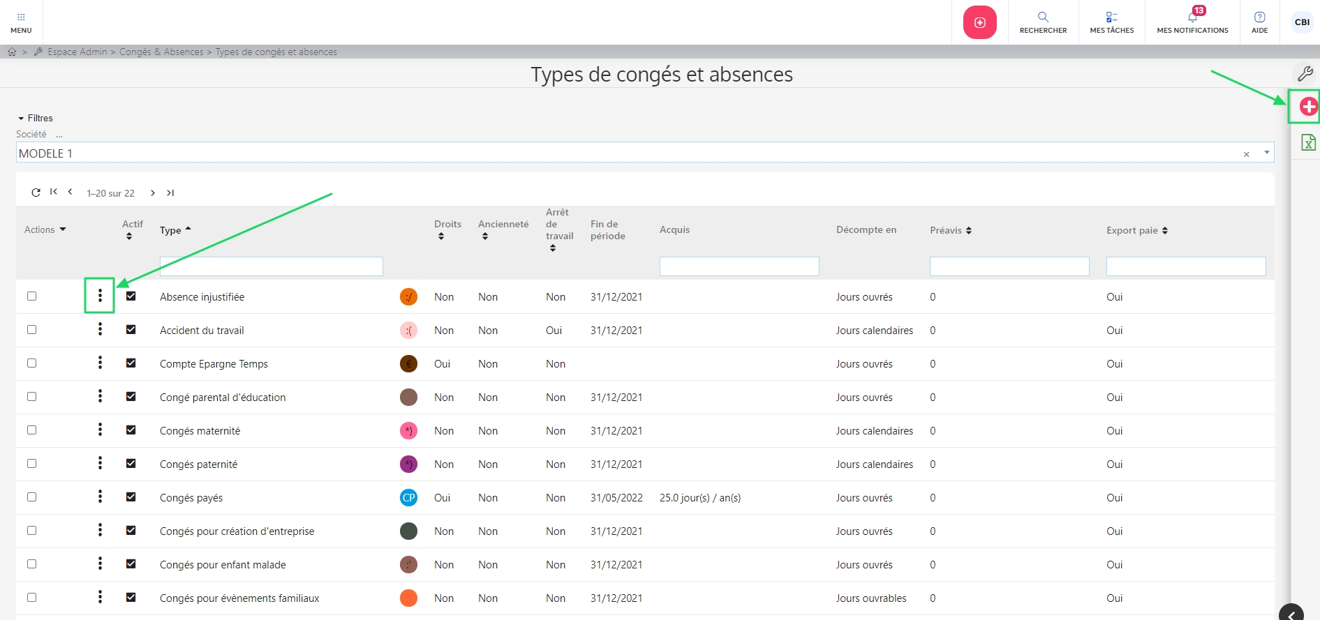Open the main MENU
Viewport: 1320px width, 620px height.
21,22
